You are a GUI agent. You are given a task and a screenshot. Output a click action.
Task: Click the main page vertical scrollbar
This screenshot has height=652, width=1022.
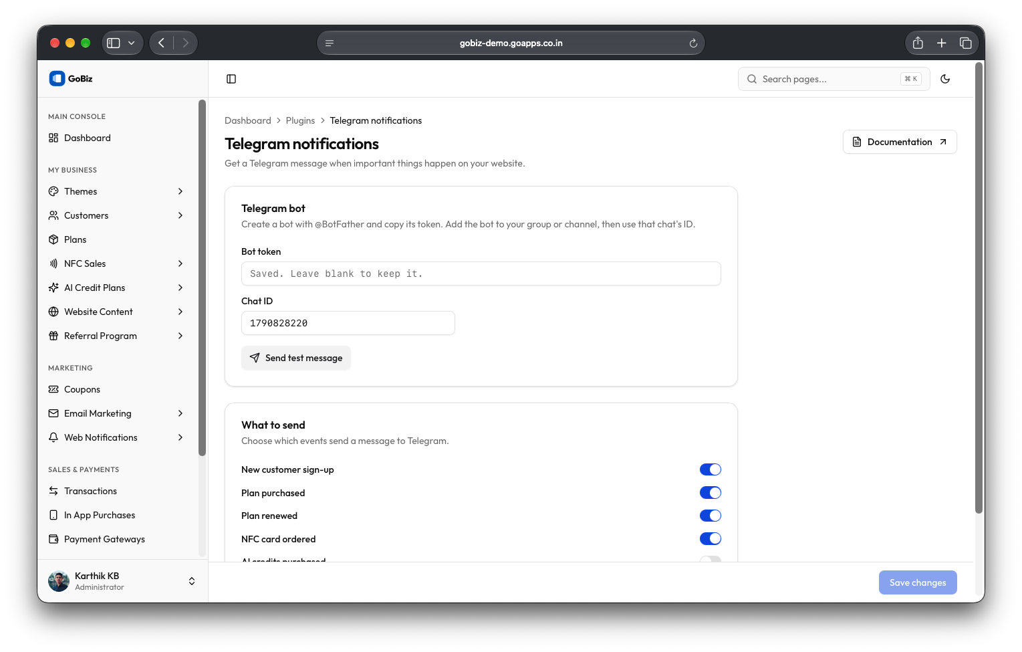pyautogui.click(x=979, y=288)
